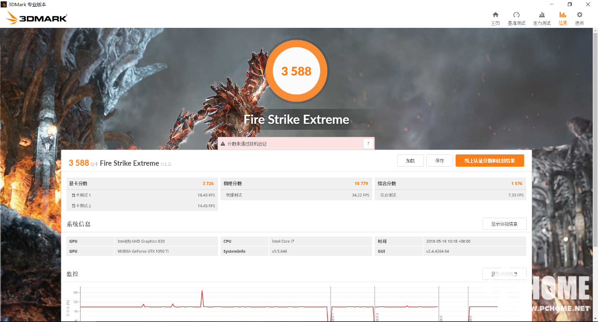Open the 压力测试 stress test icon
The image size is (598, 322).
542,18
